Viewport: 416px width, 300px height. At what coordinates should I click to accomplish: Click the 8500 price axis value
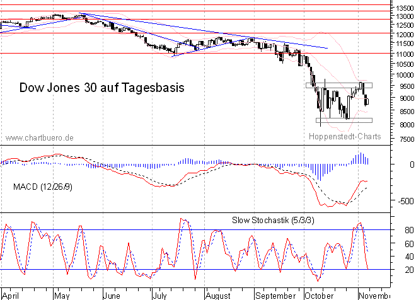tap(407, 112)
